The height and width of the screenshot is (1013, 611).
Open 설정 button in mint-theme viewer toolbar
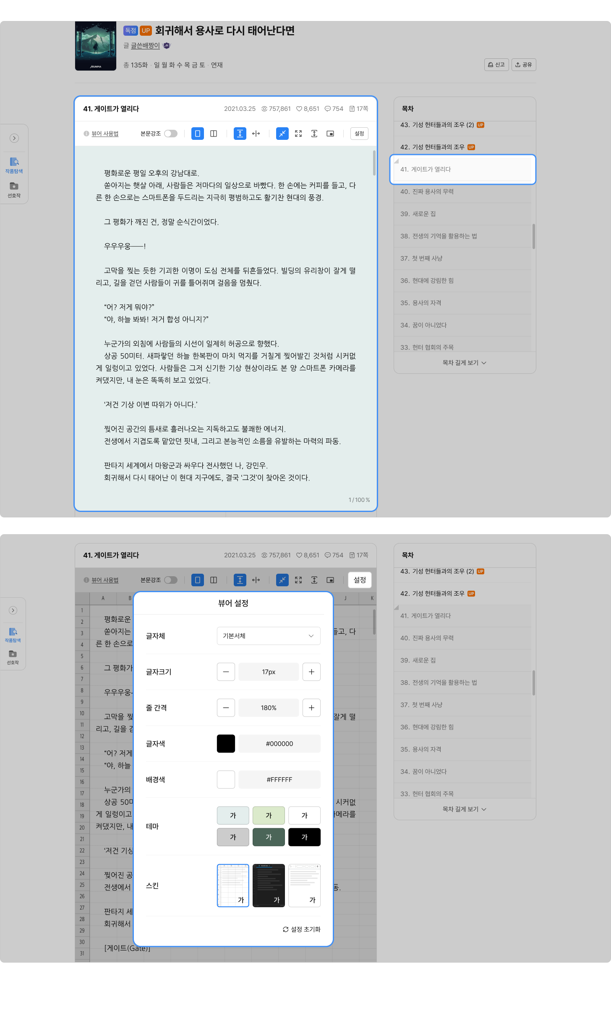click(x=359, y=134)
